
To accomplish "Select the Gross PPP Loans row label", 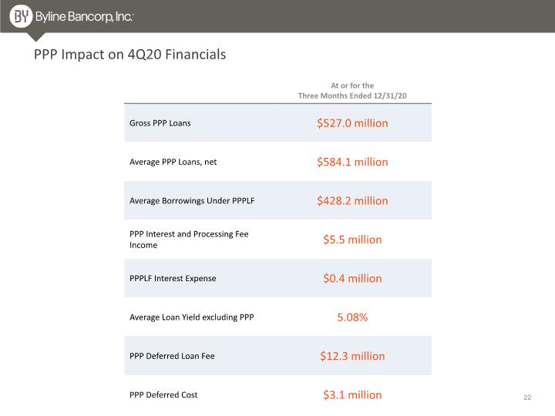I will point(160,123).
